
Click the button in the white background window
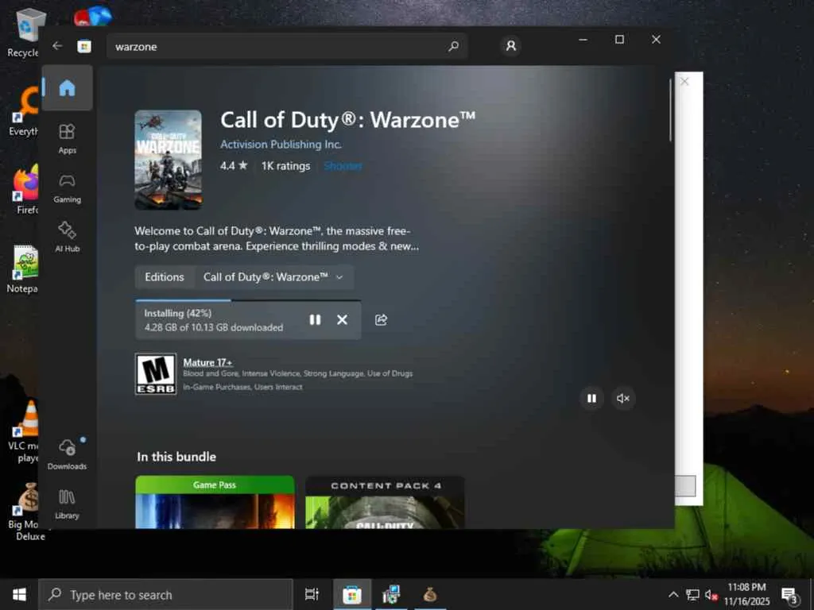coord(685,486)
